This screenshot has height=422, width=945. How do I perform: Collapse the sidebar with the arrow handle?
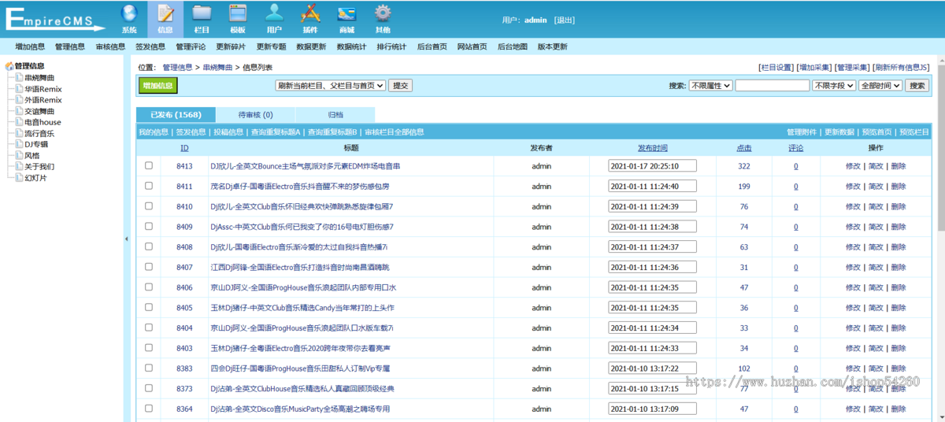(126, 239)
